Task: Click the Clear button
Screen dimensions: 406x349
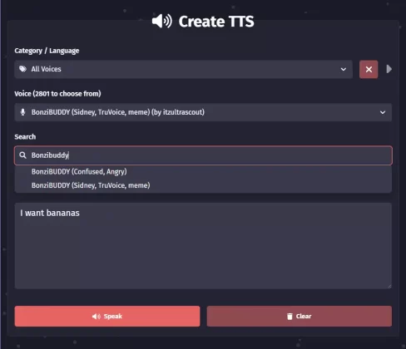Action: click(300, 316)
